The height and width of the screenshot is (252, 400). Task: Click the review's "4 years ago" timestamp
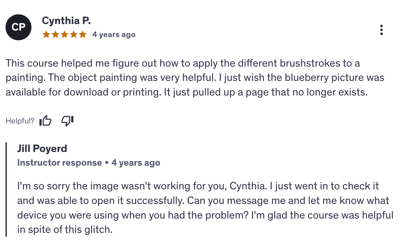click(x=114, y=34)
